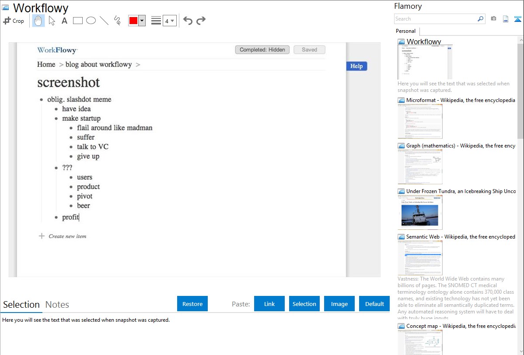Open the color picker dropdown arrow
This screenshot has width=524, height=355.
142,21
